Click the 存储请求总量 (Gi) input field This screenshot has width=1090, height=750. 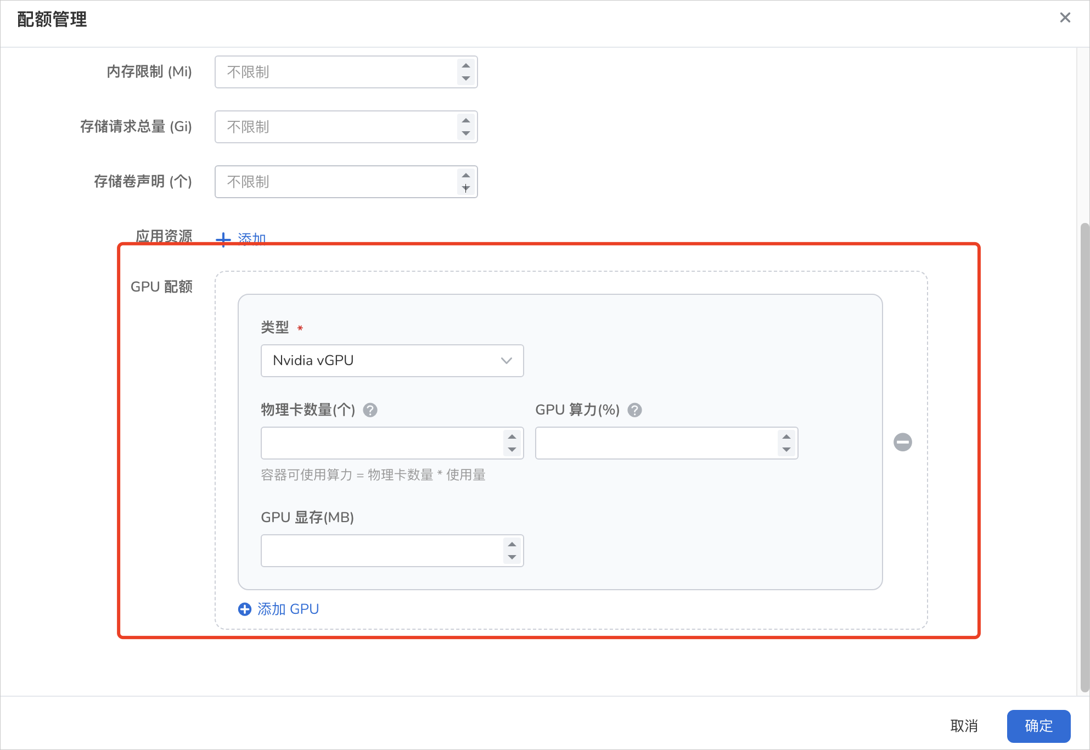[x=346, y=127]
